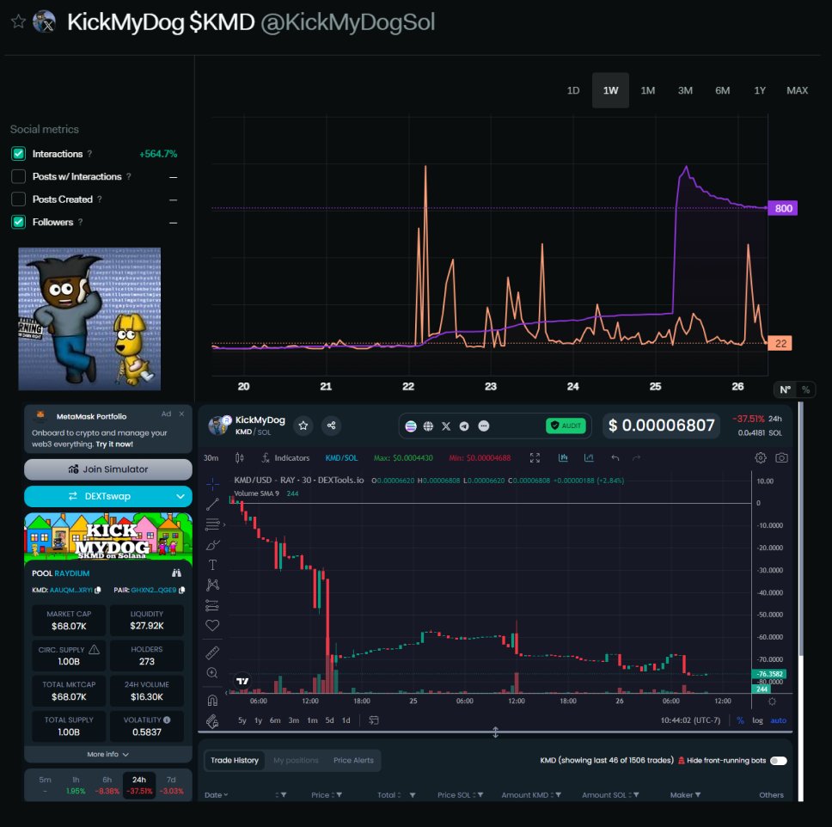Switch to Price Alerts tab

(x=353, y=760)
